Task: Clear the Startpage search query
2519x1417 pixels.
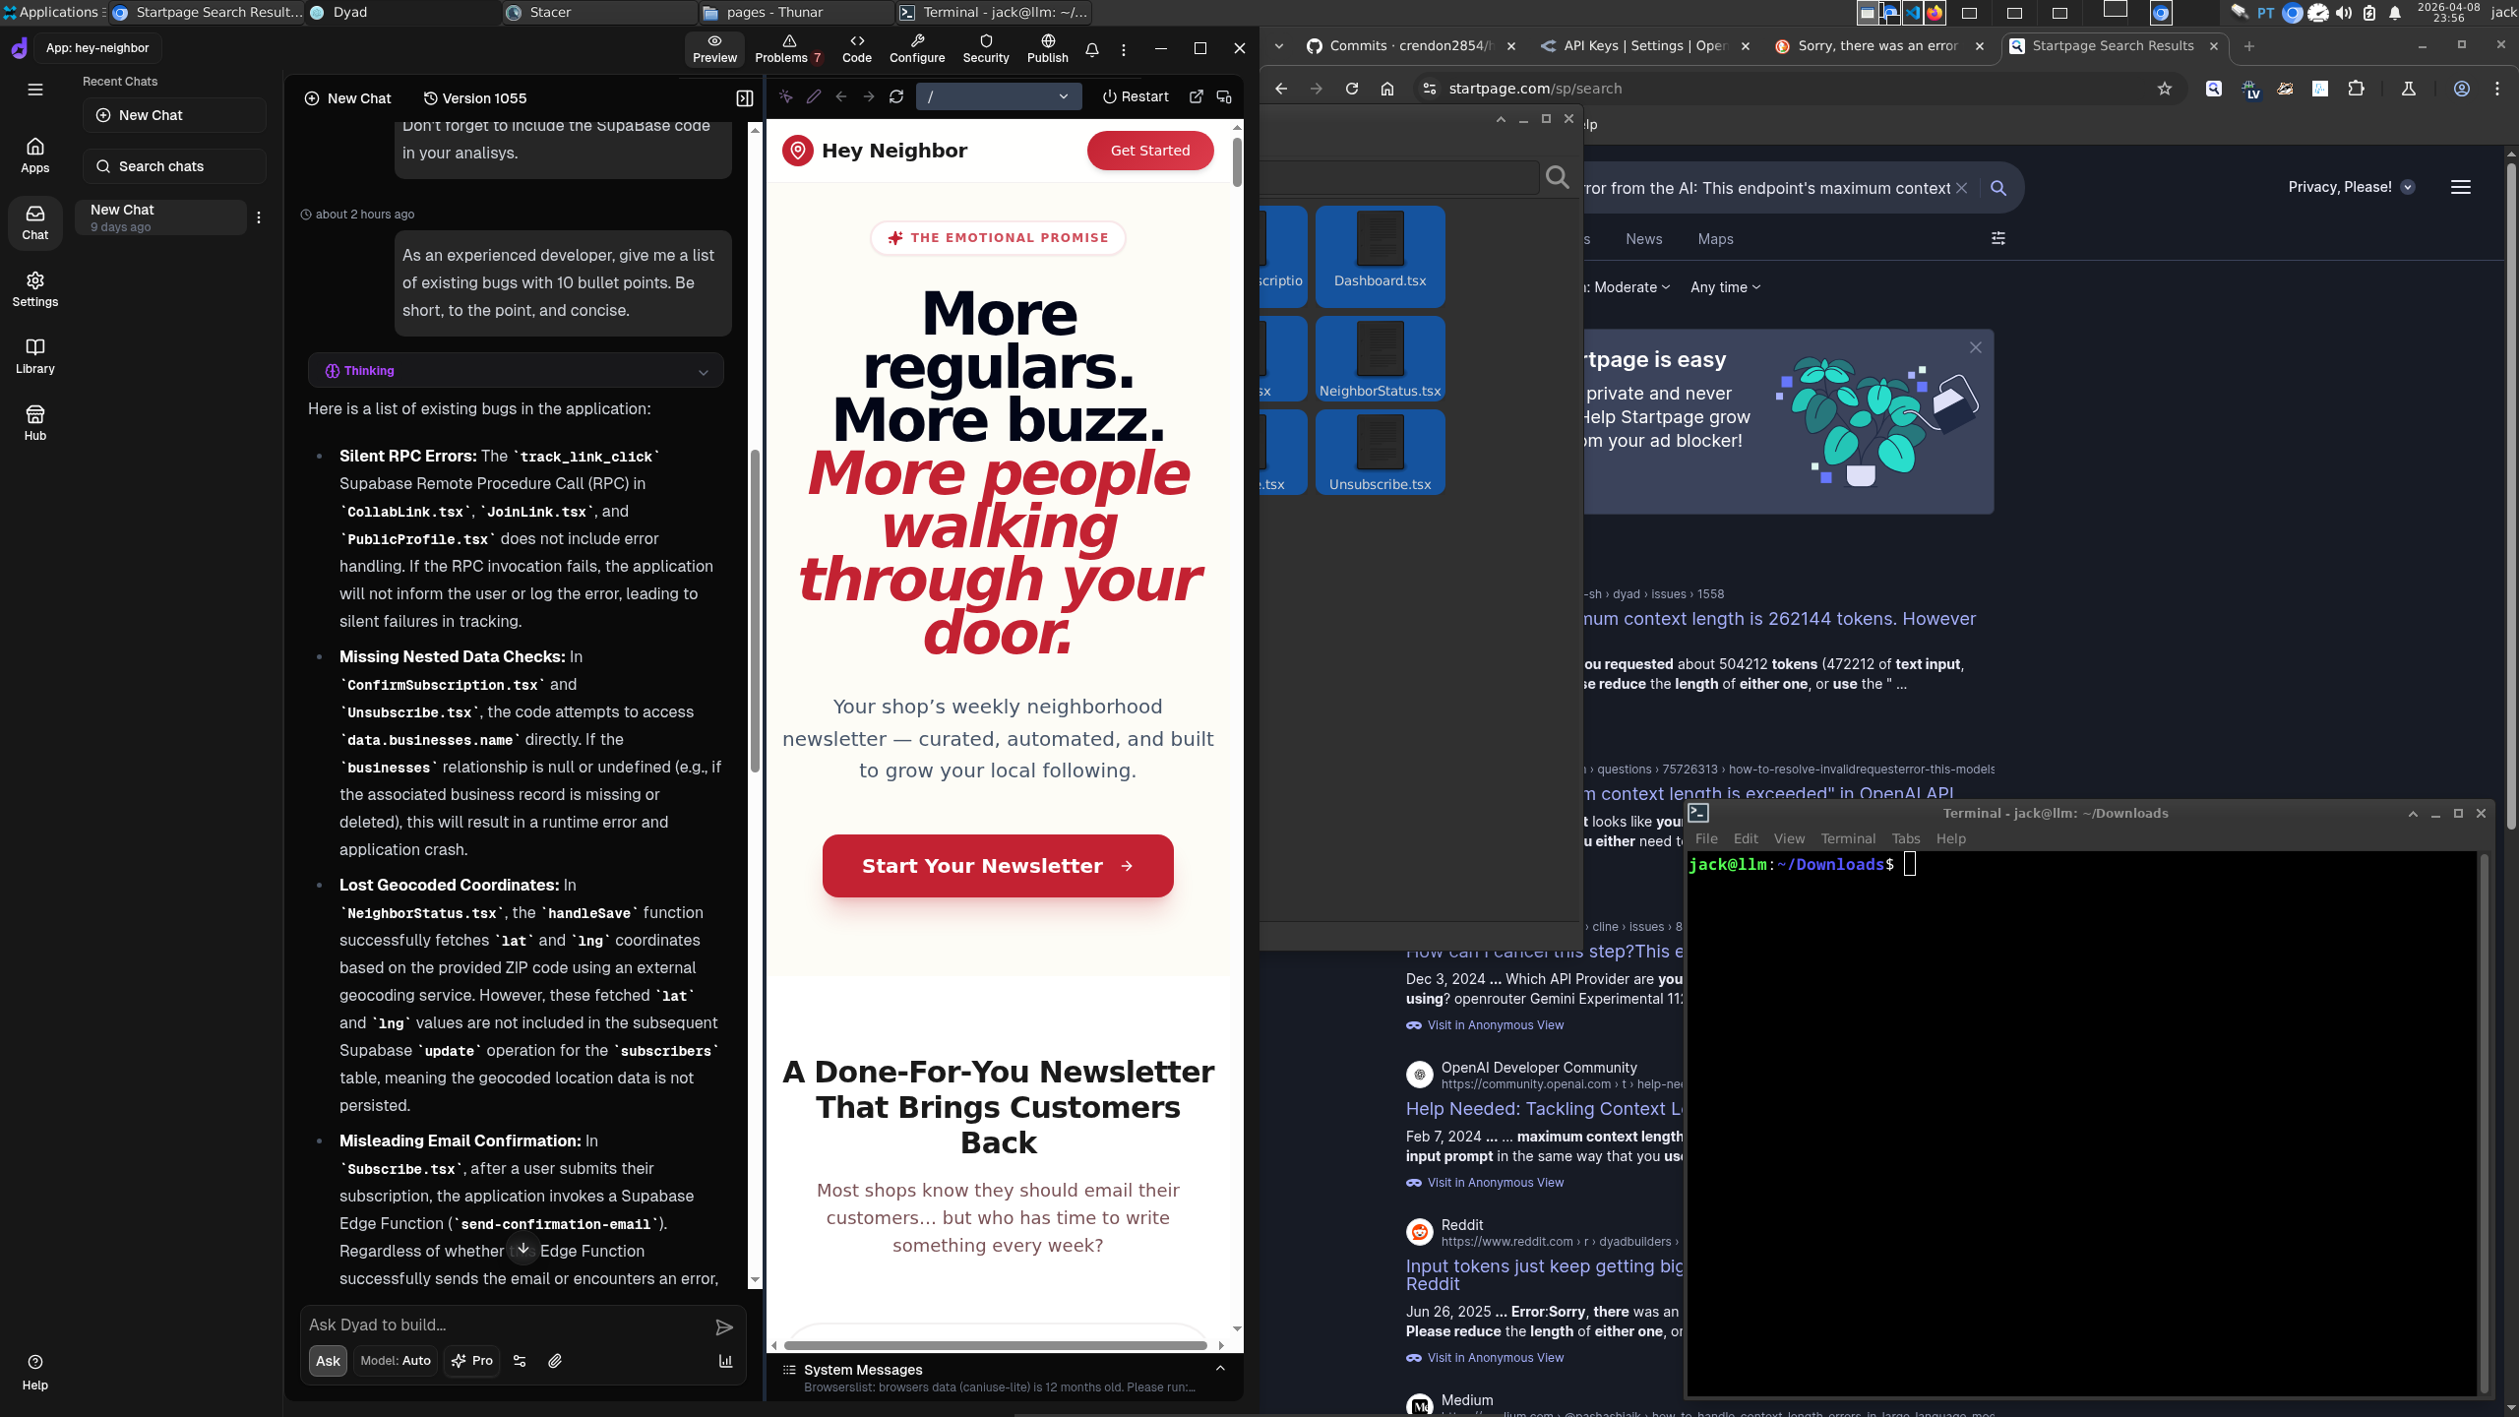Action: coord(1962,188)
